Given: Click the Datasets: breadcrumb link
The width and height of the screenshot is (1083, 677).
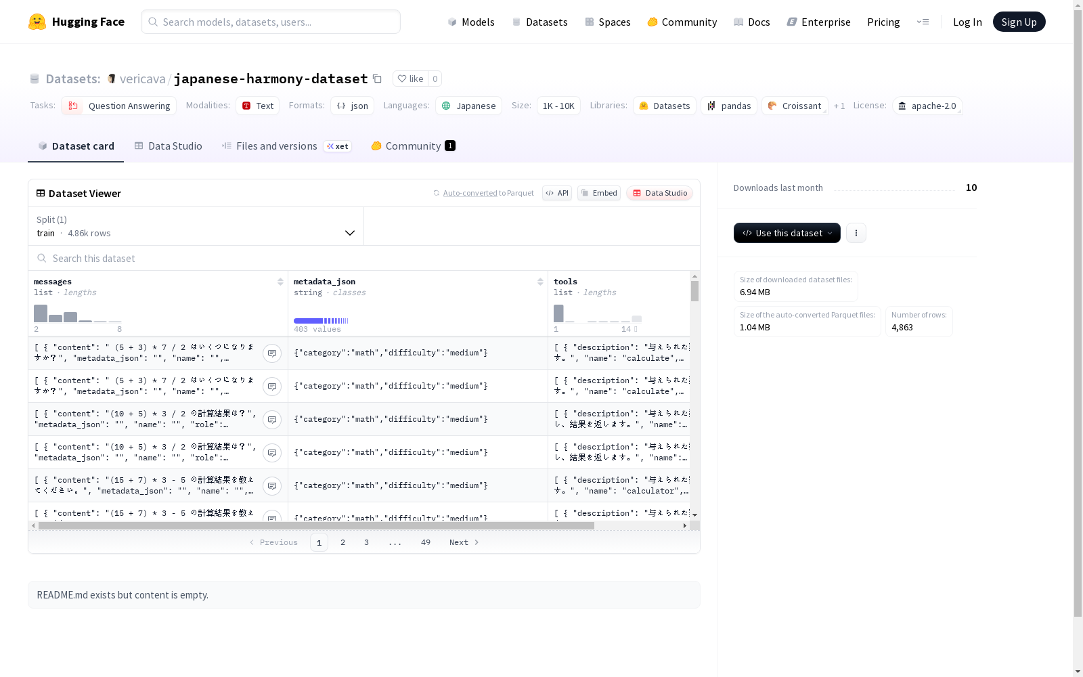Looking at the screenshot, I should pos(73,79).
